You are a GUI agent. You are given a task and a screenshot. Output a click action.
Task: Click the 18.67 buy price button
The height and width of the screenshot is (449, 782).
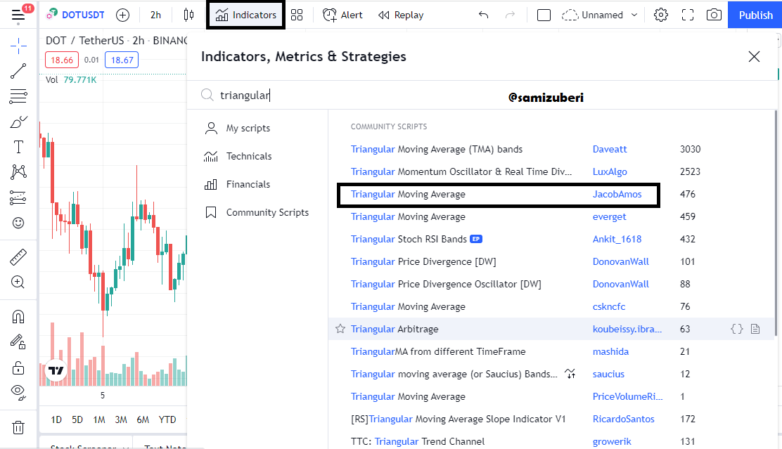122,60
